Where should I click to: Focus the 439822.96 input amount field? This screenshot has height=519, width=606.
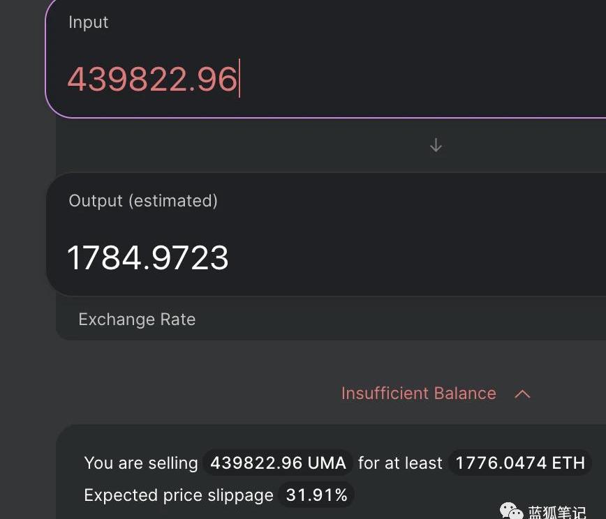click(152, 79)
